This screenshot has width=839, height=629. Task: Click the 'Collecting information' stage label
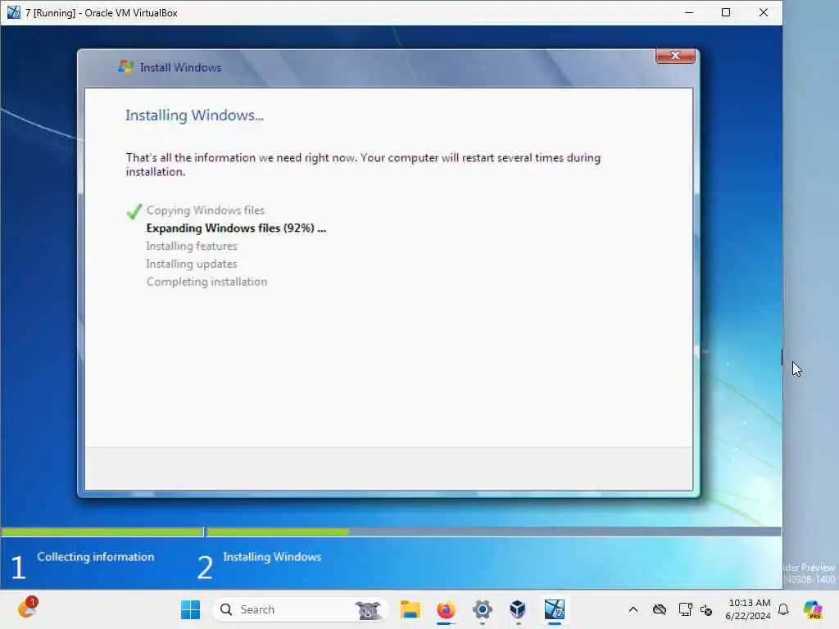tap(95, 557)
